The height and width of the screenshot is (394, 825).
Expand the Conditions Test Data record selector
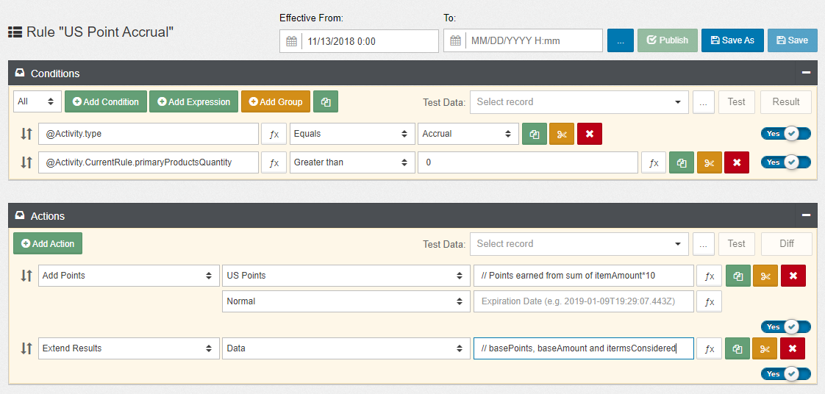579,102
